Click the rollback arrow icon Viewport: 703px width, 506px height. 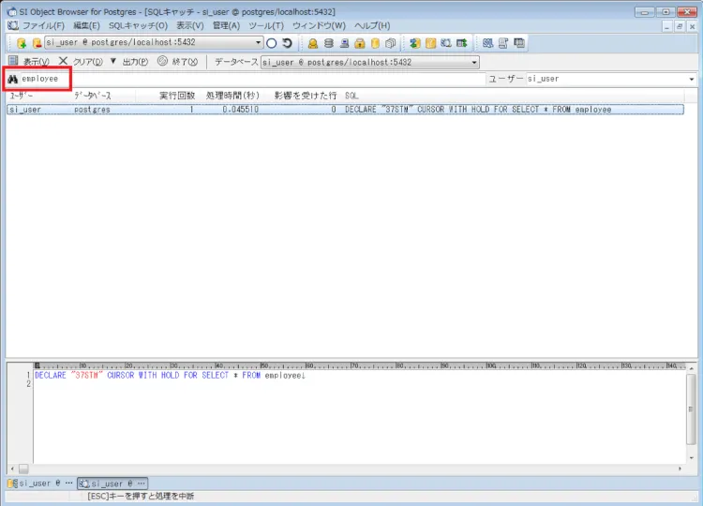[288, 43]
